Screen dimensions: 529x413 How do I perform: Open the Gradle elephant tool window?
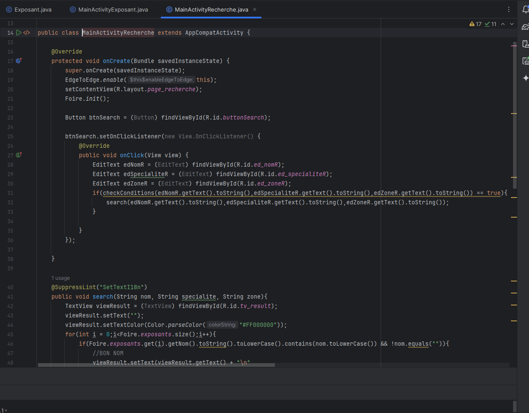tap(526, 27)
